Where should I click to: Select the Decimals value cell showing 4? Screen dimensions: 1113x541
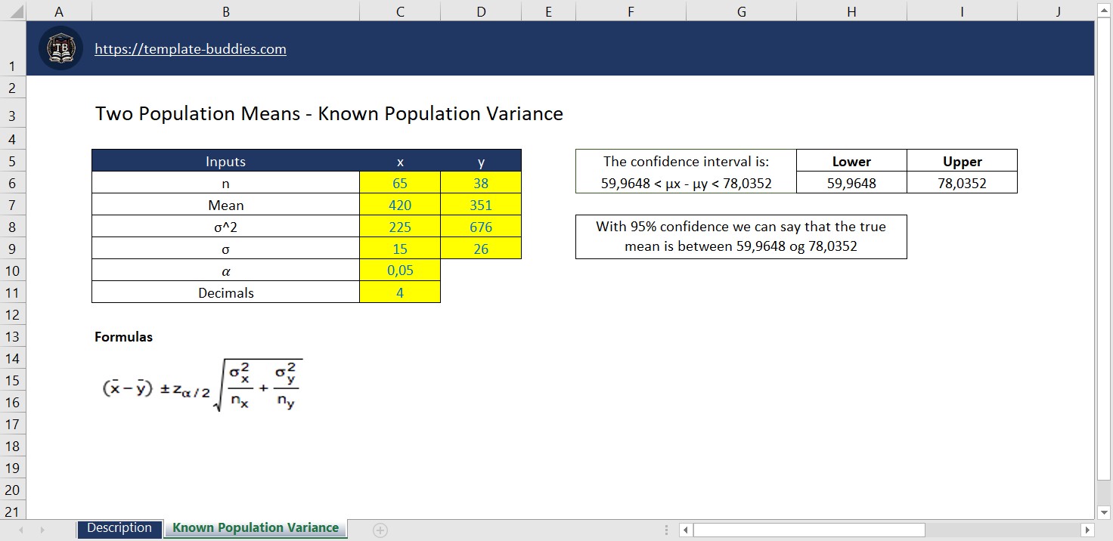pyautogui.click(x=400, y=292)
